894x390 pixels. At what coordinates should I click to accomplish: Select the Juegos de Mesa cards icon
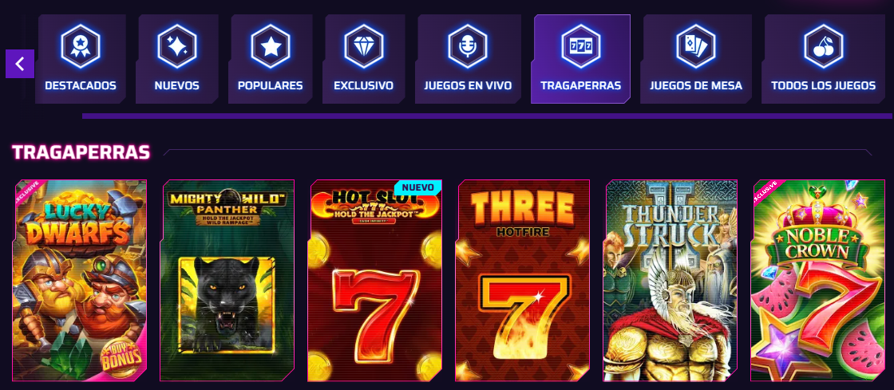pos(695,47)
